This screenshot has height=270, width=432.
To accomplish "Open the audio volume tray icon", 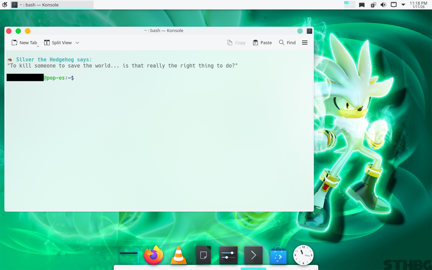I will (383, 5).
